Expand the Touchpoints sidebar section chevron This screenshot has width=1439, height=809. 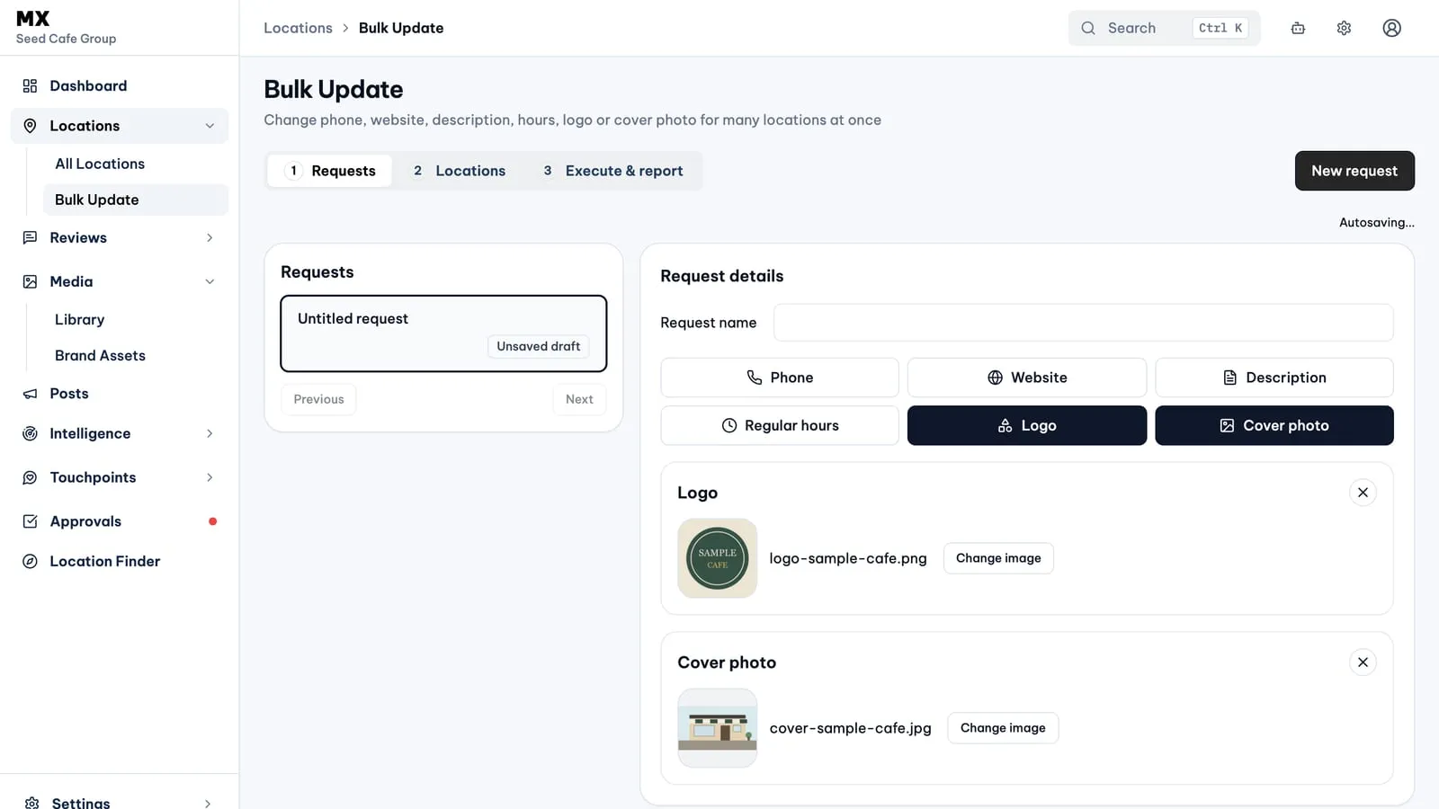tap(210, 477)
